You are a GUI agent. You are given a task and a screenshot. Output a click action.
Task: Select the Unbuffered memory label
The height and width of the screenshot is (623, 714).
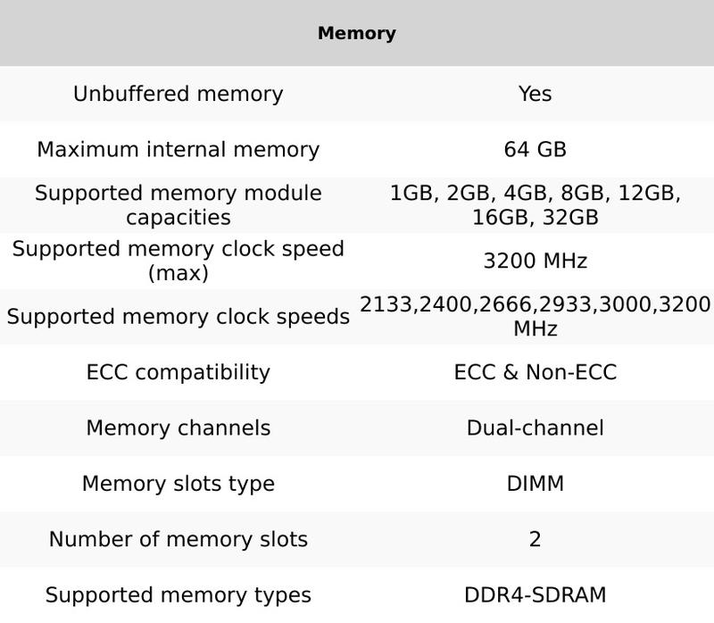tap(178, 95)
